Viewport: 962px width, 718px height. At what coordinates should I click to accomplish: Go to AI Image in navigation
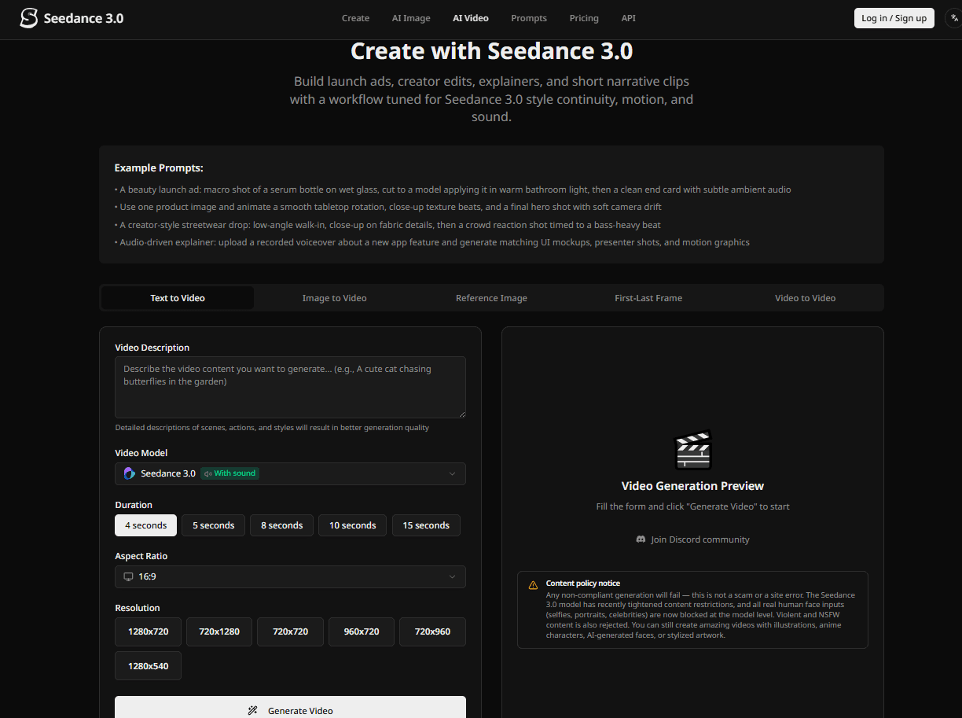pos(411,18)
